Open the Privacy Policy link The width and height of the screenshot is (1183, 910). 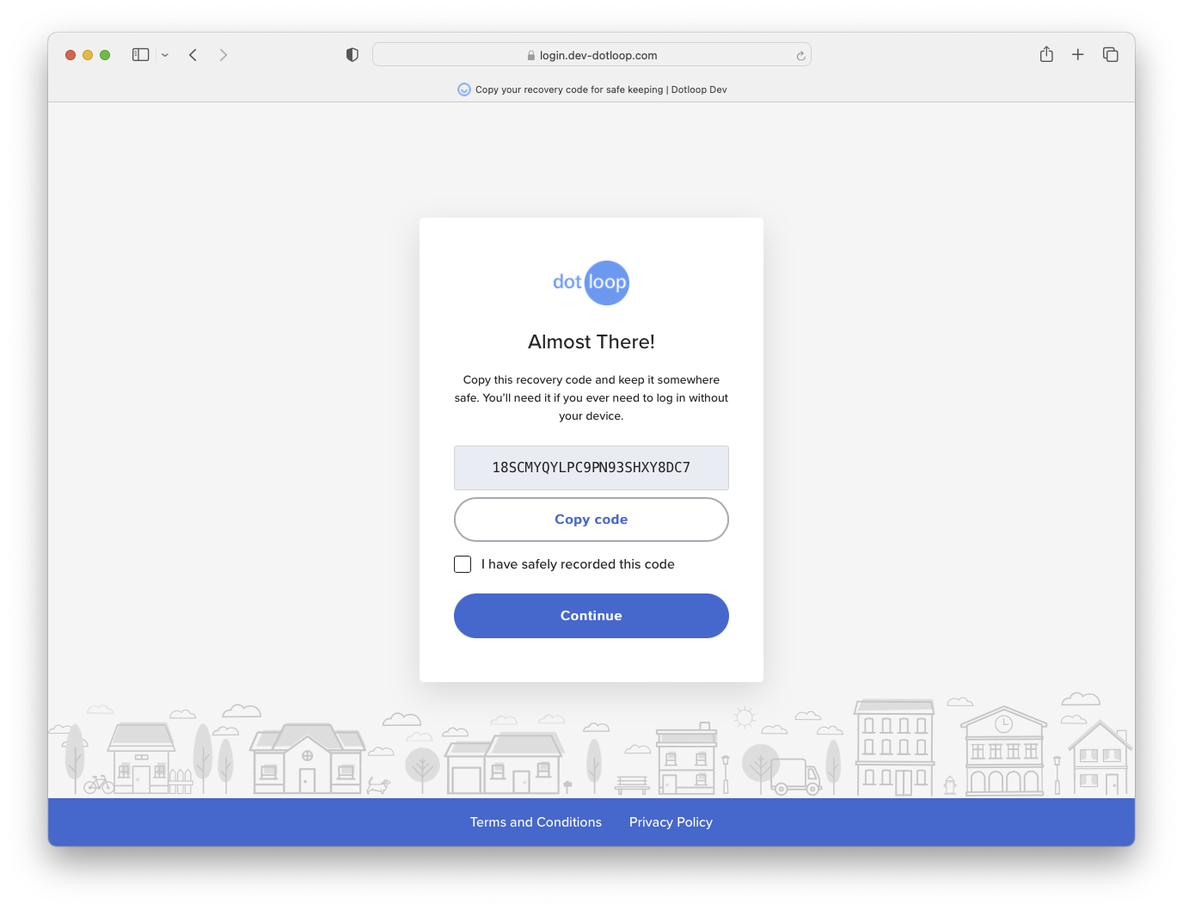671,821
